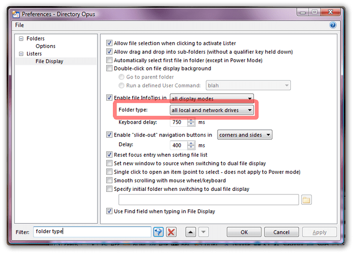This screenshot has width=354, height=254.
Task: Select the Listers tree item
Action: pos(34,54)
